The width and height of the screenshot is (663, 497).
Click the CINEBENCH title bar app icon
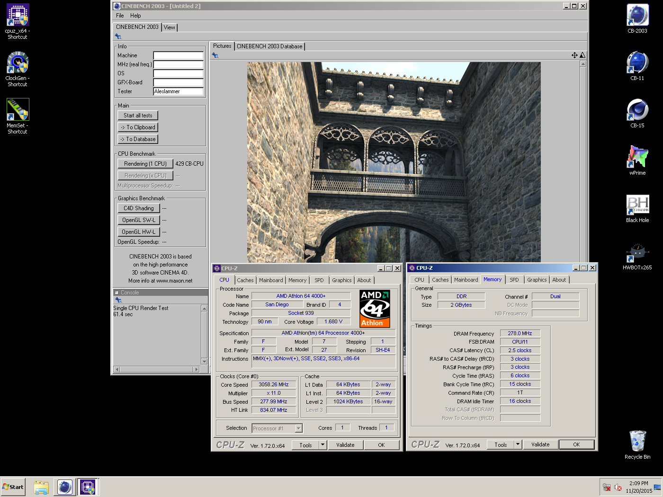(x=117, y=6)
